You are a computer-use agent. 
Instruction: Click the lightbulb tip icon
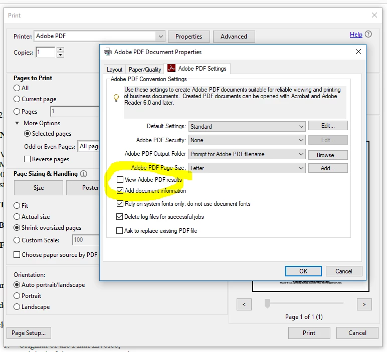tap(116, 98)
